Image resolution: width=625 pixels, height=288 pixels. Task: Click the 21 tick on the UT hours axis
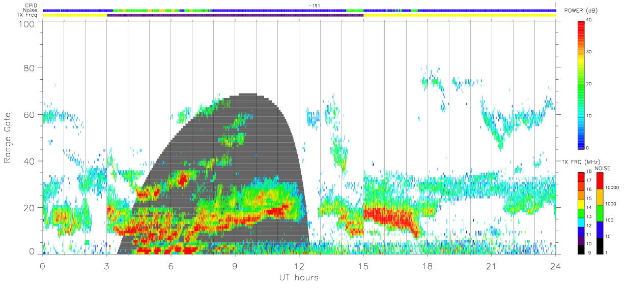(492, 266)
